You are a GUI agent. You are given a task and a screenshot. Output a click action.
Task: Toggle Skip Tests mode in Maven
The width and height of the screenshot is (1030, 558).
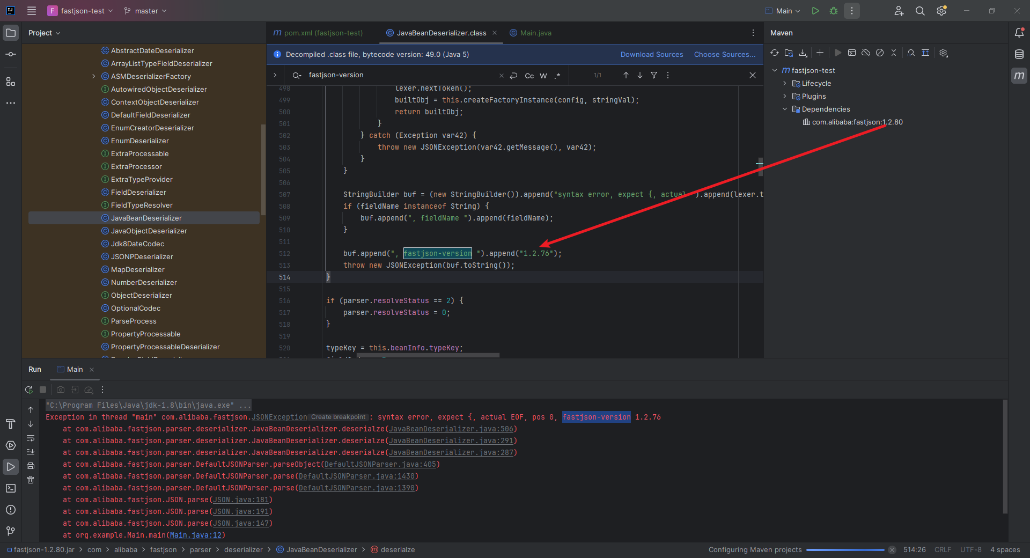[x=880, y=53]
